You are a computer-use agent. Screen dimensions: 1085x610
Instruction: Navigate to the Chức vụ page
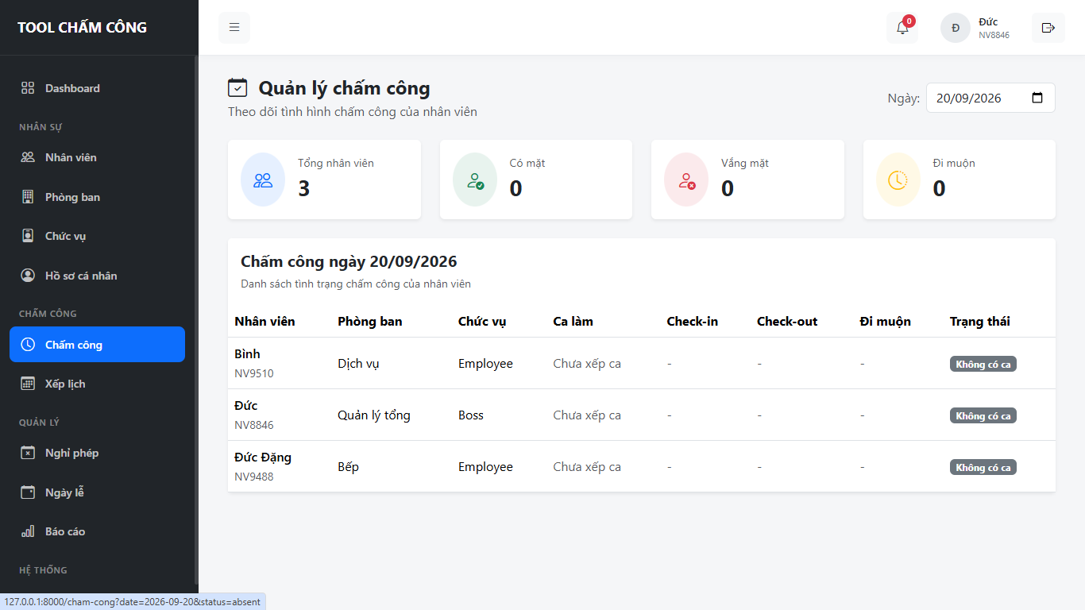[x=97, y=236]
